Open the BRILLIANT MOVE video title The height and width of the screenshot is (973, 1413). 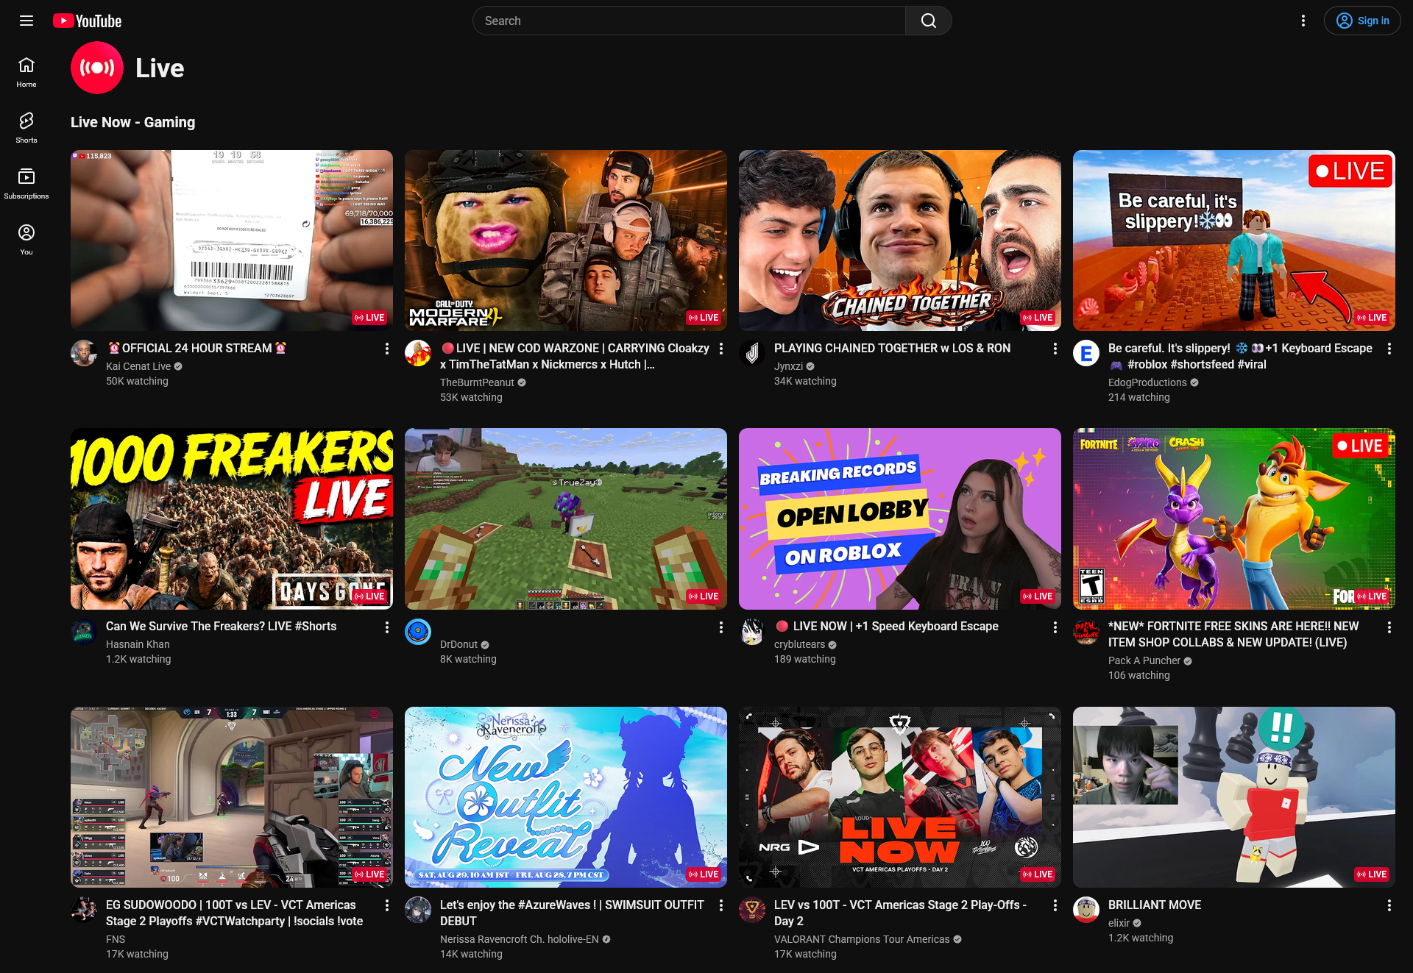coord(1155,905)
